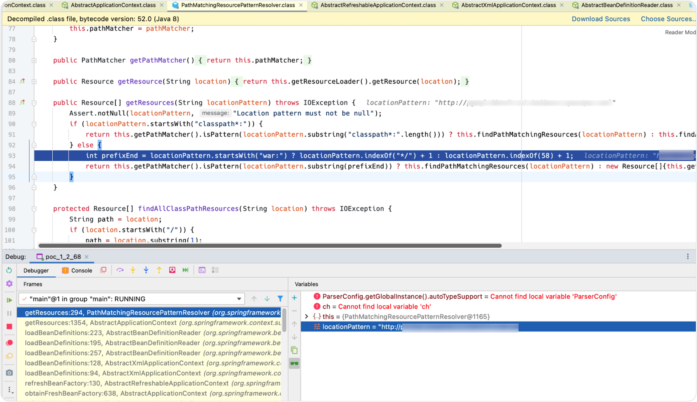Select the Debugger tab
The width and height of the screenshot is (697, 402).
(x=36, y=271)
